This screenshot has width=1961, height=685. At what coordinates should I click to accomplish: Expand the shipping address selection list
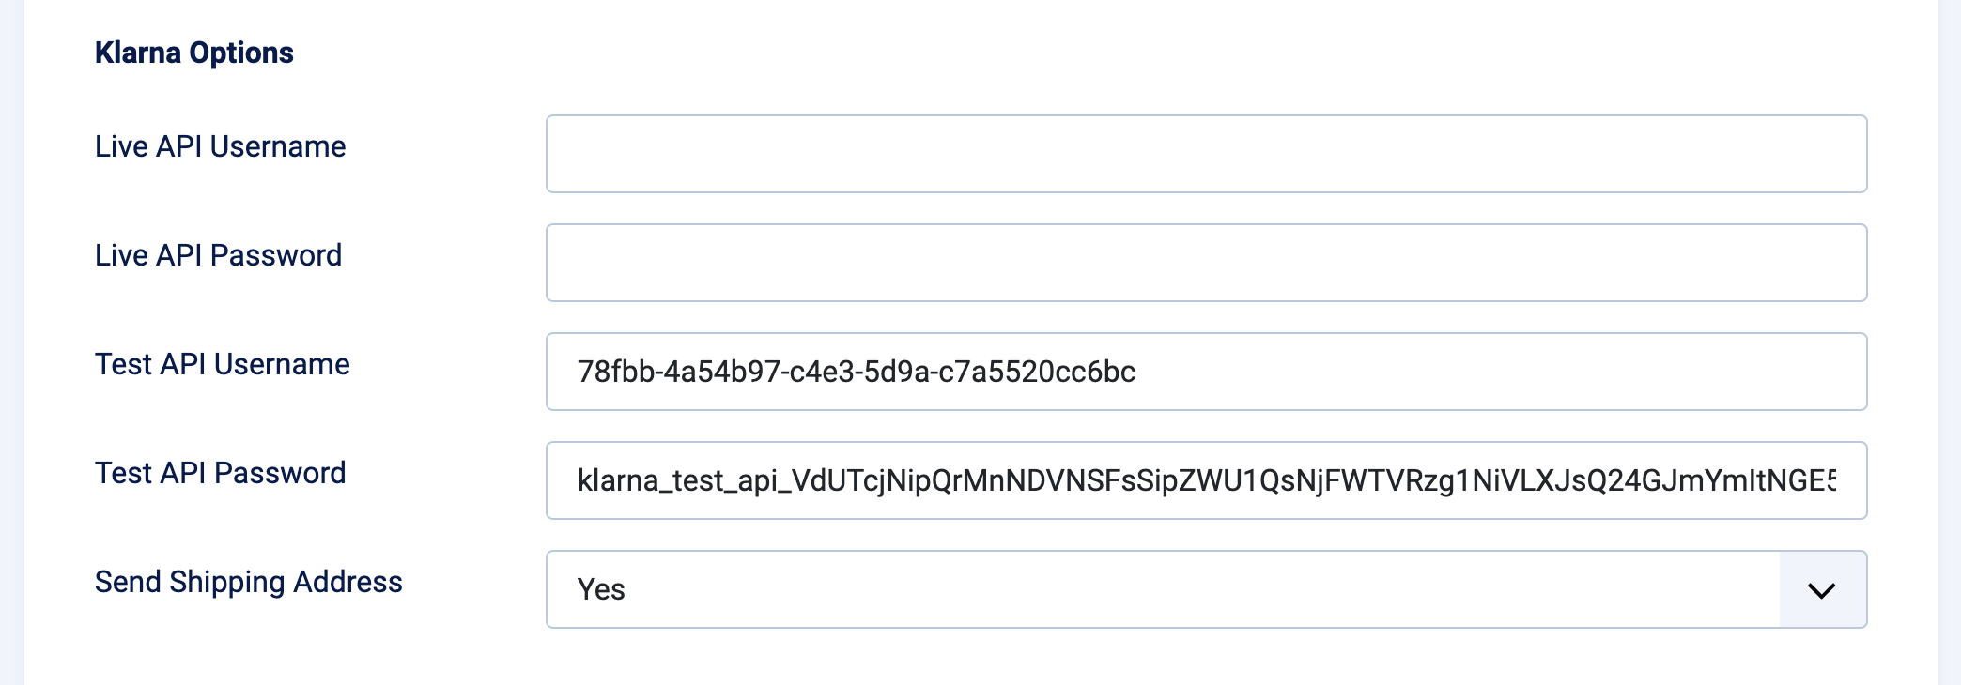1821,589
